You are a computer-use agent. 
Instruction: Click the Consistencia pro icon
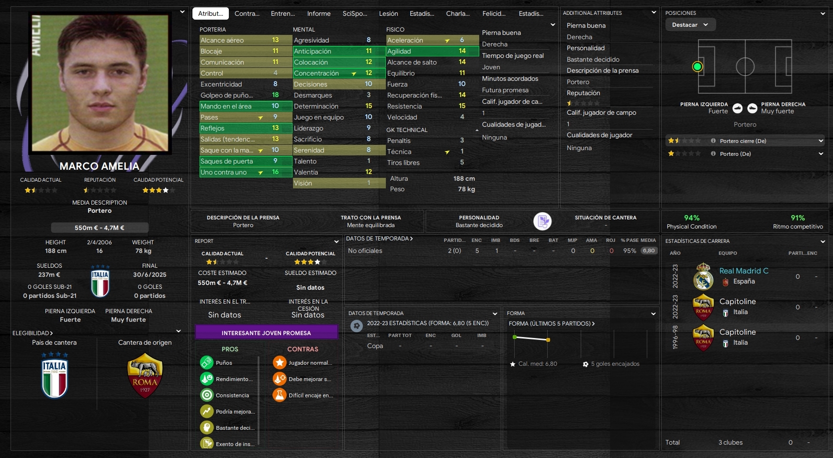[207, 395]
